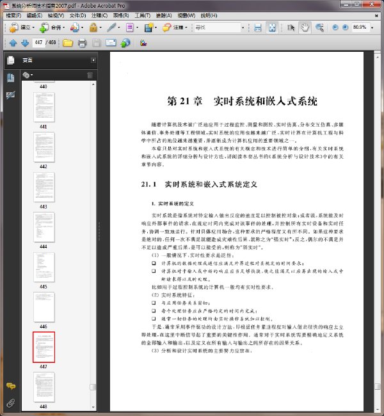384x416 pixels.
Task: Open the 檢視(V) menu
Action: point(56,15)
